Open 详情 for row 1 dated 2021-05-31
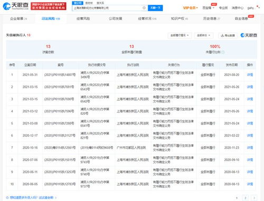 (250, 75)
